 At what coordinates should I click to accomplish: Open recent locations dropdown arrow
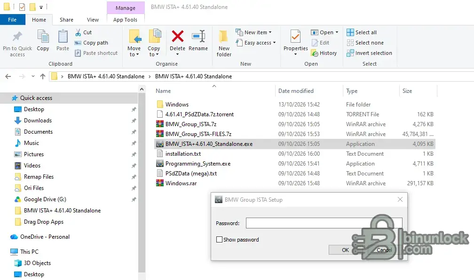pyautogui.click(x=33, y=76)
